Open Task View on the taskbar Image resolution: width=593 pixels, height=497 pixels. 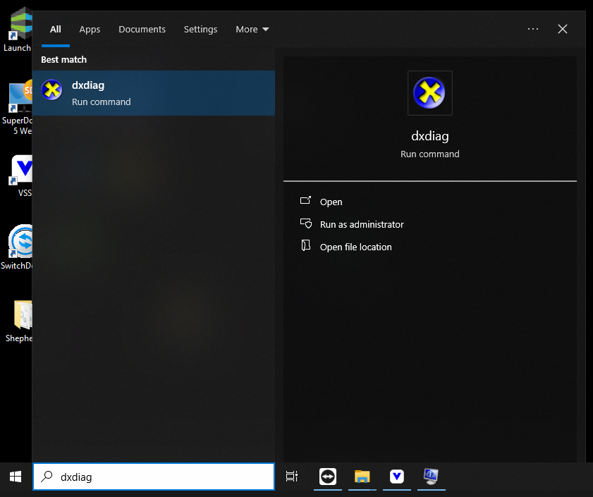(292, 477)
